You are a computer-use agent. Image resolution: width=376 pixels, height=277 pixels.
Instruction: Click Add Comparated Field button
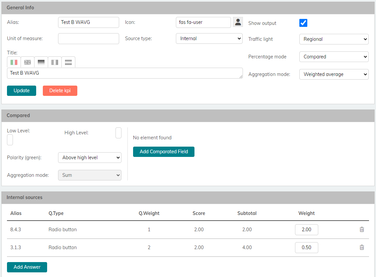click(x=164, y=152)
